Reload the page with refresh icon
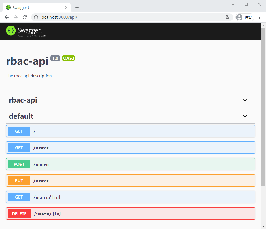The height and width of the screenshot is (229, 266). pos(25,17)
